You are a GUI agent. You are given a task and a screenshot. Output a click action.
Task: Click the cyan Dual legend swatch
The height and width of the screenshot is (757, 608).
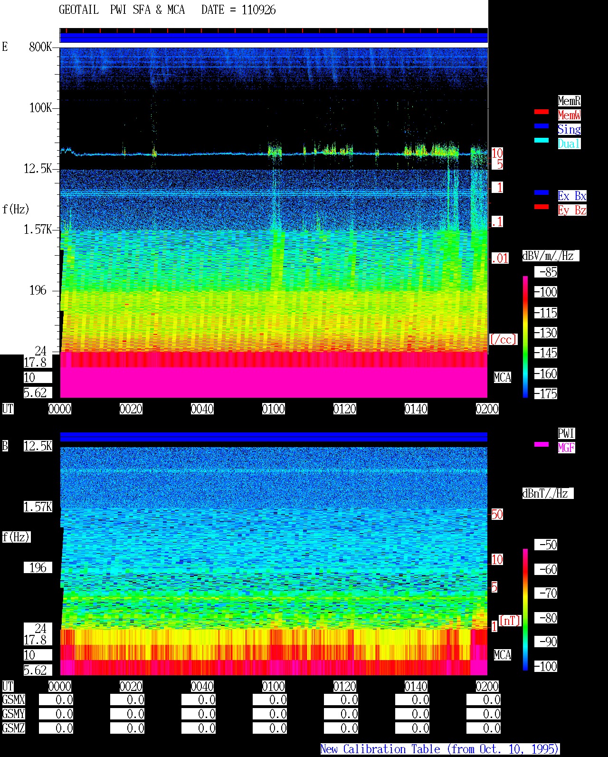pyautogui.click(x=541, y=141)
